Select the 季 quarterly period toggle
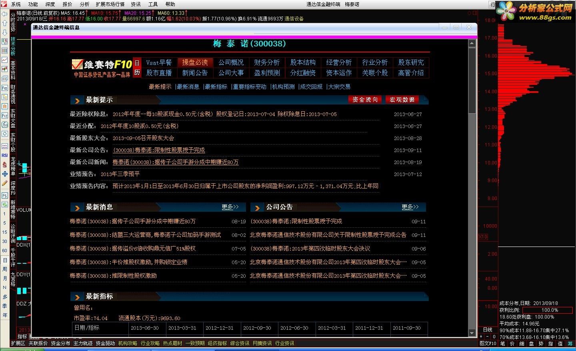The image size is (576, 351). 5,306
